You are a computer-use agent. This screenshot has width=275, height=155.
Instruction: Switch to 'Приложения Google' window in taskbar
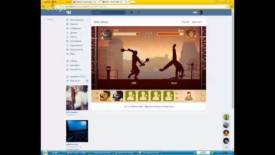coord(125,153)
